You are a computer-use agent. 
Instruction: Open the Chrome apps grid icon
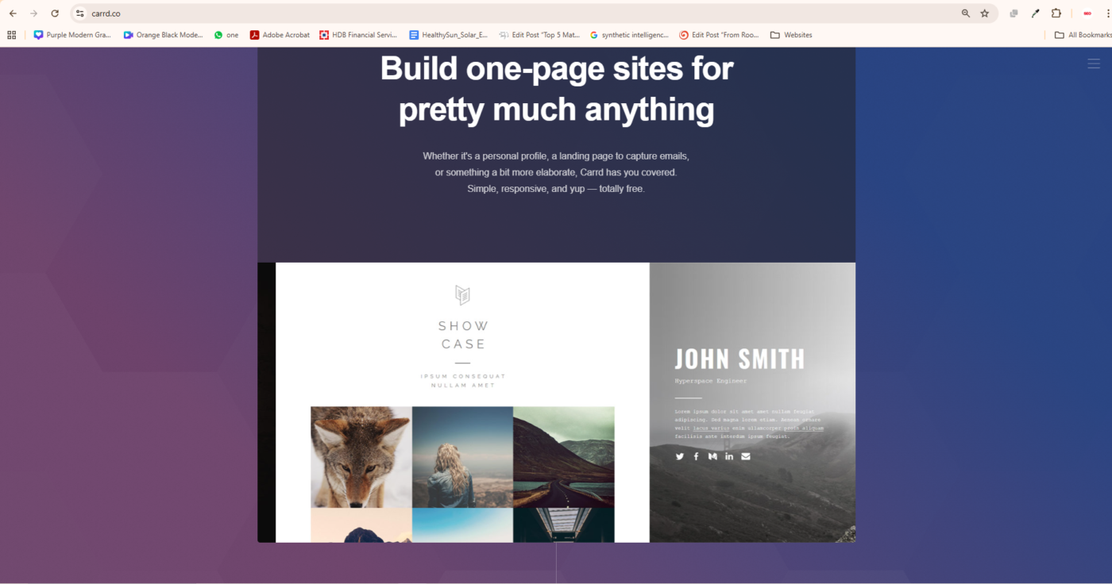[11, 35]
